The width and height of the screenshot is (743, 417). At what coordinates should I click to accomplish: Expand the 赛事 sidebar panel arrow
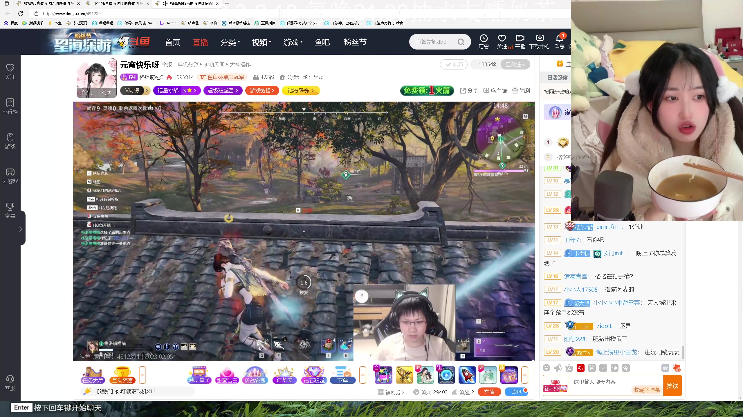click(20, 229)
